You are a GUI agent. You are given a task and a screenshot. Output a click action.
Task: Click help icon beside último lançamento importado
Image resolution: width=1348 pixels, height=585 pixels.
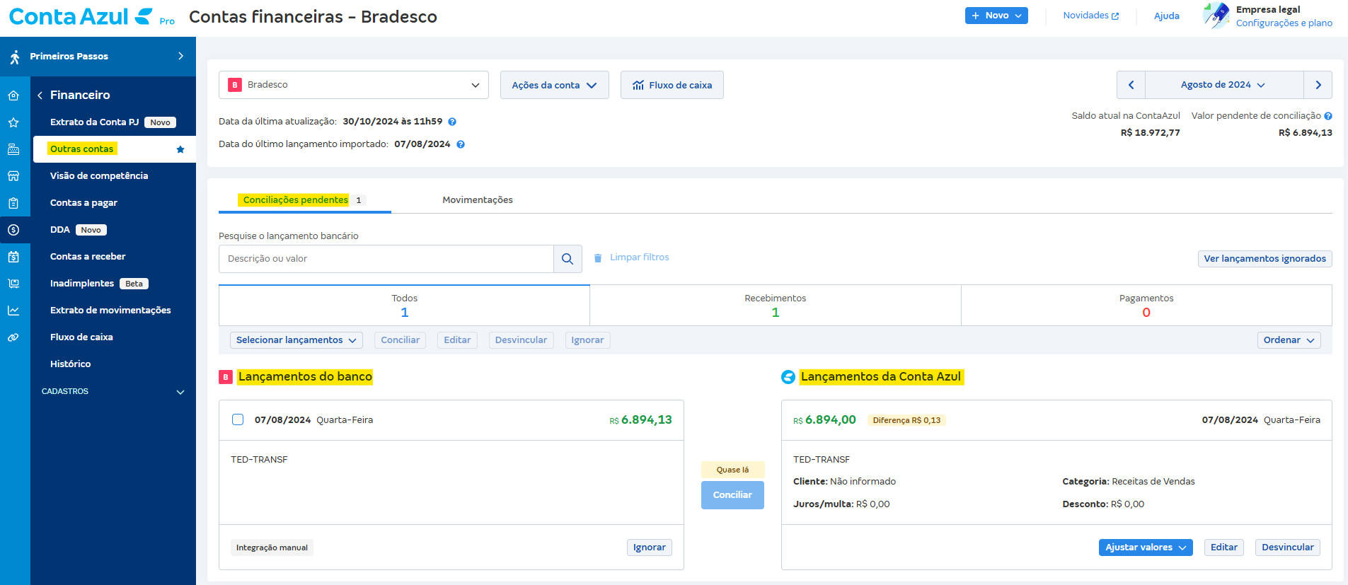pos(461,144)
